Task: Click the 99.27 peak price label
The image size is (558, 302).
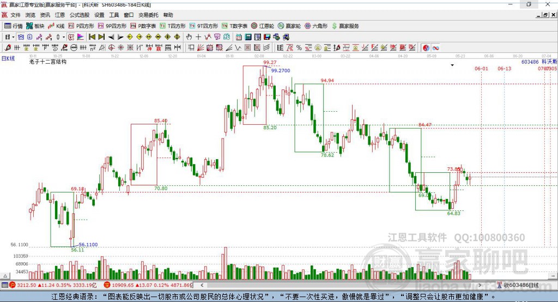Action: tap(270, 62)
